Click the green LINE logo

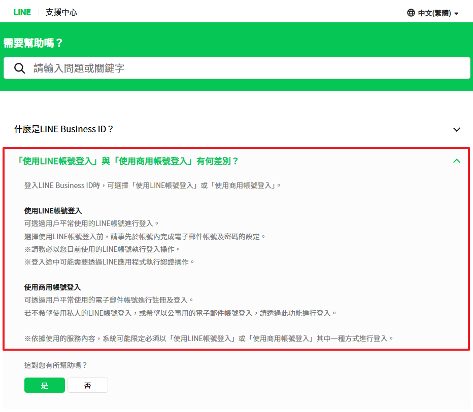(22, 12)
